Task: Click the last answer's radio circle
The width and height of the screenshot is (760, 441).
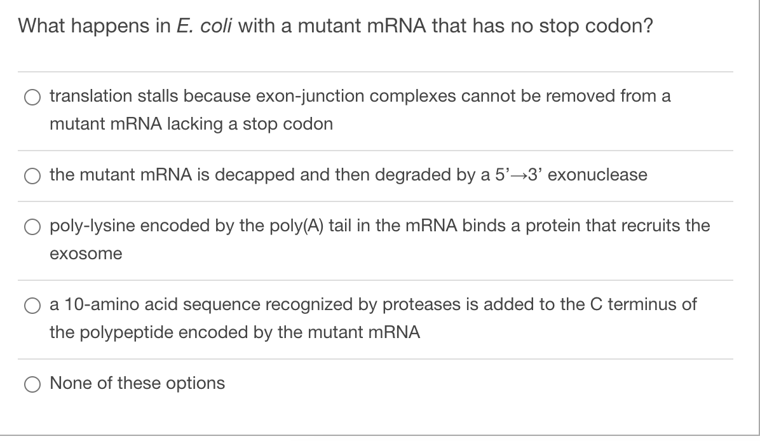Action: tap(32, 384)
